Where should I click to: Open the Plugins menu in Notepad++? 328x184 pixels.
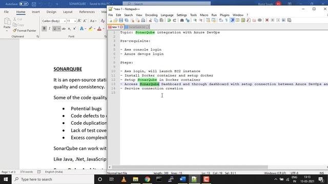pos(224,15)
